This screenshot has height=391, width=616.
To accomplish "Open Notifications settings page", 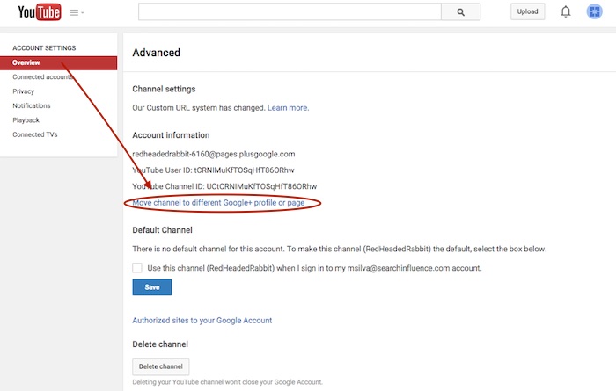I will (32, 105).
